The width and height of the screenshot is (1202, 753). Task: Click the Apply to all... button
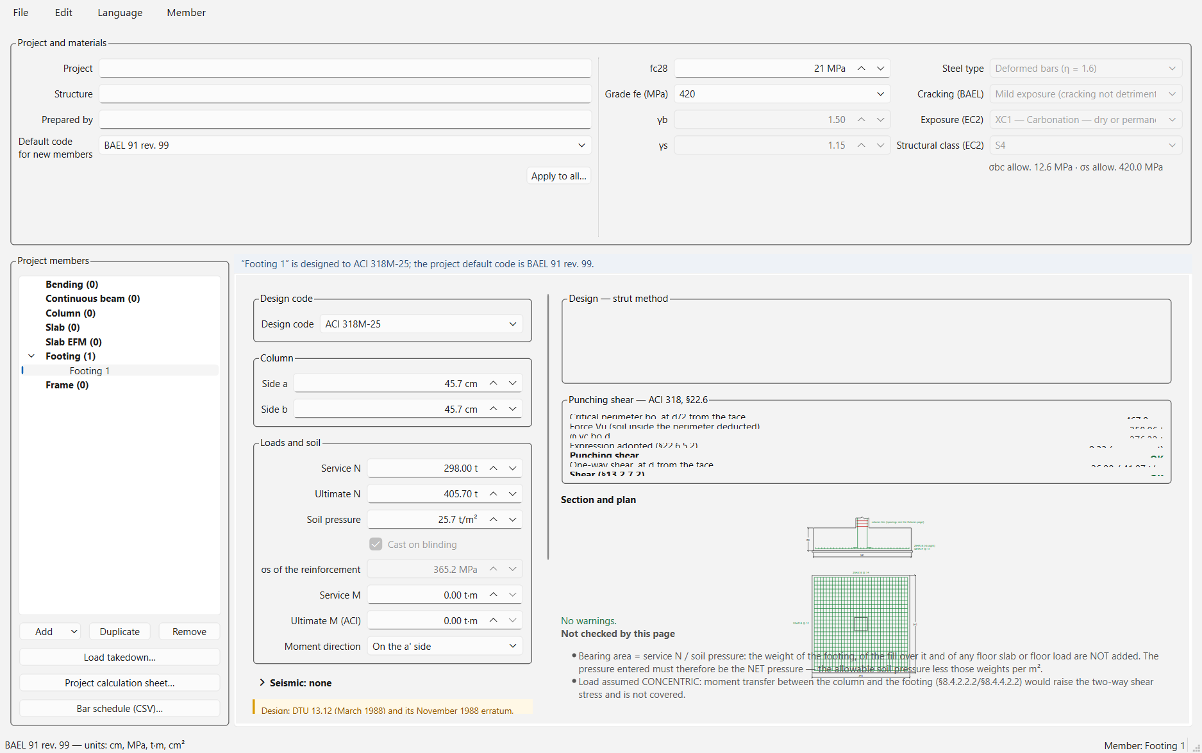tap(558, 176)
